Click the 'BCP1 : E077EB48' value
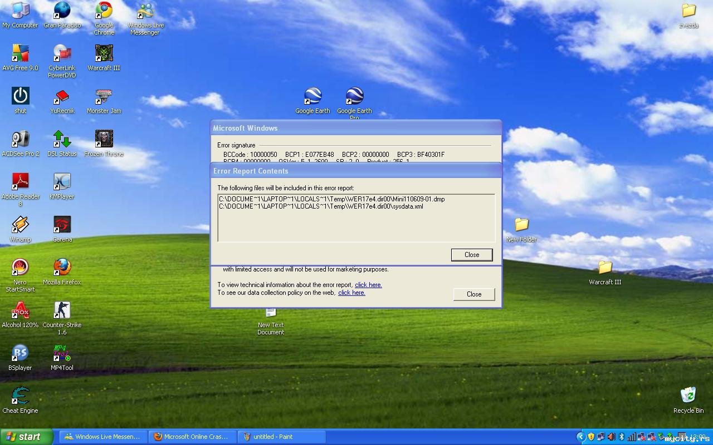The height and width of the screenshot is (445, 713). click(310, 155)
